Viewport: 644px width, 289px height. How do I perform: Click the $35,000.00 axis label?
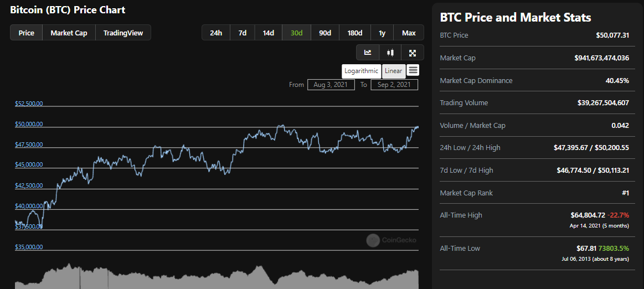(29, 247)
